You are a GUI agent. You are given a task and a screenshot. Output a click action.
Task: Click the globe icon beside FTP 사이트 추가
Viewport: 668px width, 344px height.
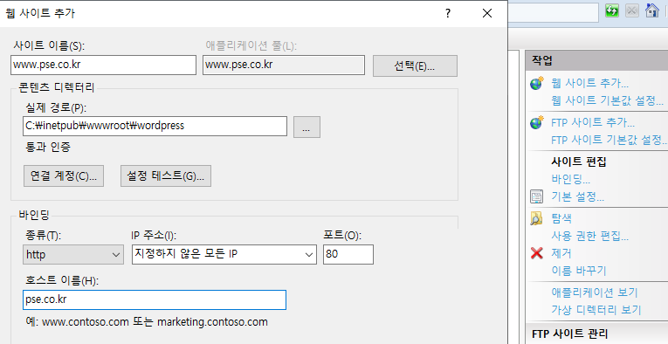click(537, 122)
